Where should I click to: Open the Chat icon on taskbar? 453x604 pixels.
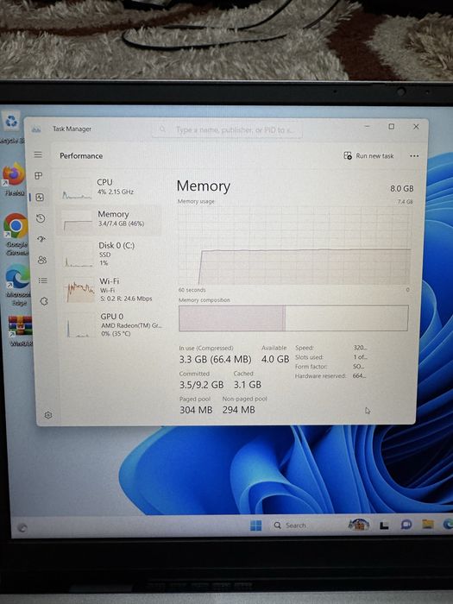pos(406,525)
